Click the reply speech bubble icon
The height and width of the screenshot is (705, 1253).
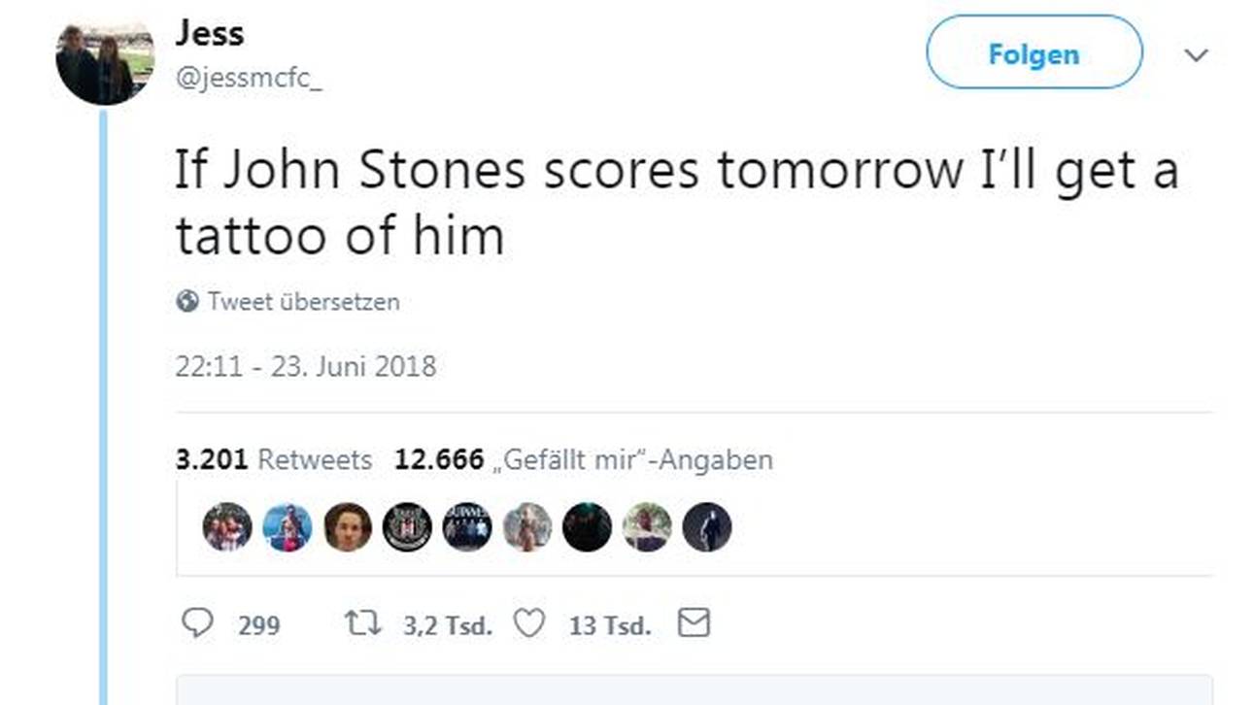pos(197,623)
